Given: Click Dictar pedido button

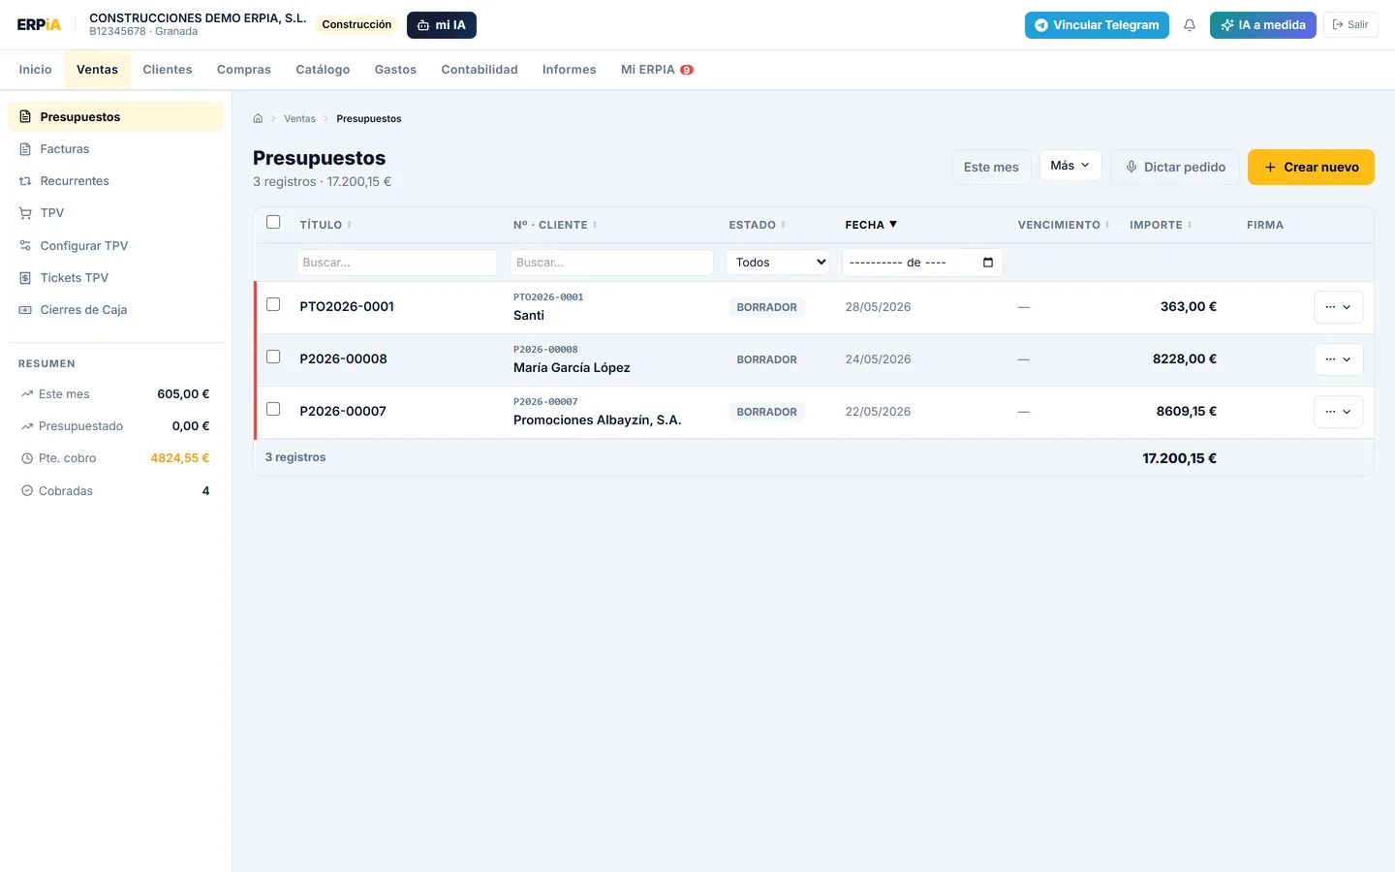Looking at the screenshot, I should coord(1175,167).
